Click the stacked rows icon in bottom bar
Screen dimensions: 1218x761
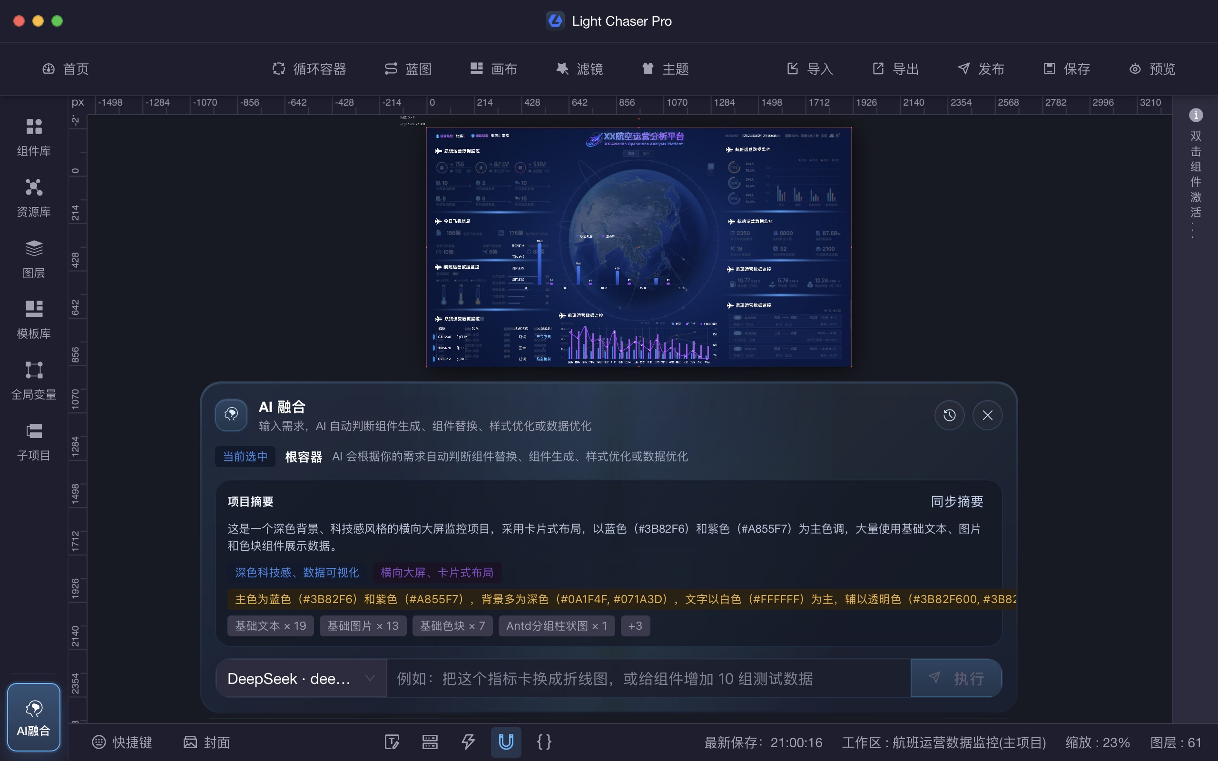(430, 742)
